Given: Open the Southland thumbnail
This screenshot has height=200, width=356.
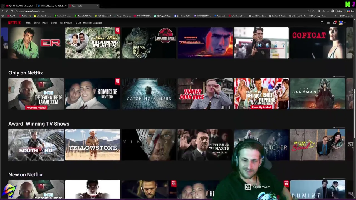Looking at the screenshot, I should click(36, 145).
